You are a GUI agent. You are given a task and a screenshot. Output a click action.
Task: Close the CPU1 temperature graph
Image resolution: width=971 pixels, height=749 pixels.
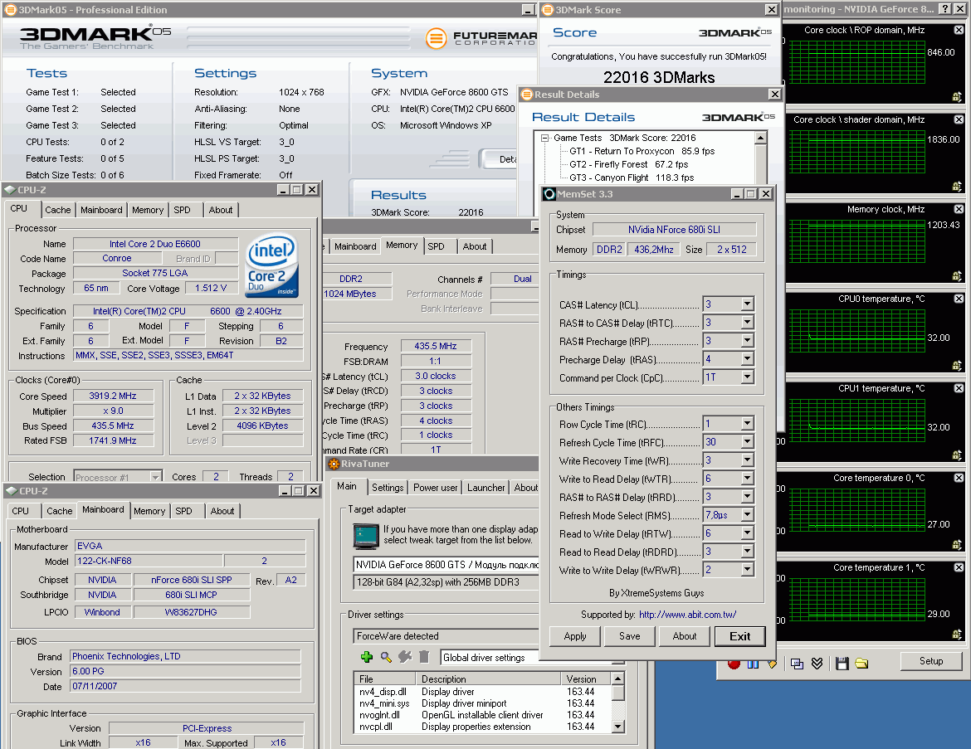(x=959, y=388)
